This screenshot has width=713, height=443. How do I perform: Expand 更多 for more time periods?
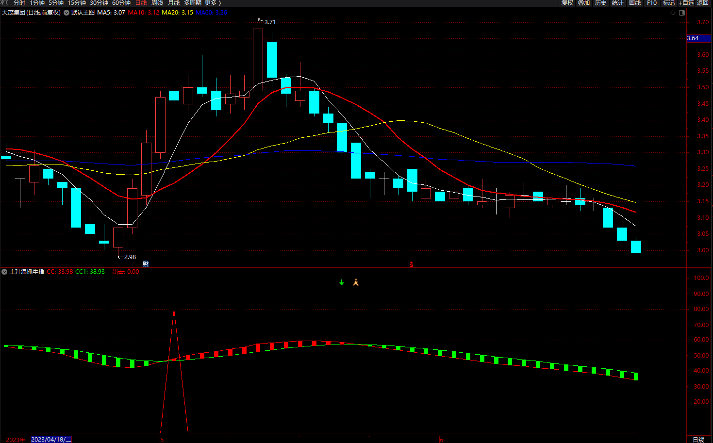point(213,3)
